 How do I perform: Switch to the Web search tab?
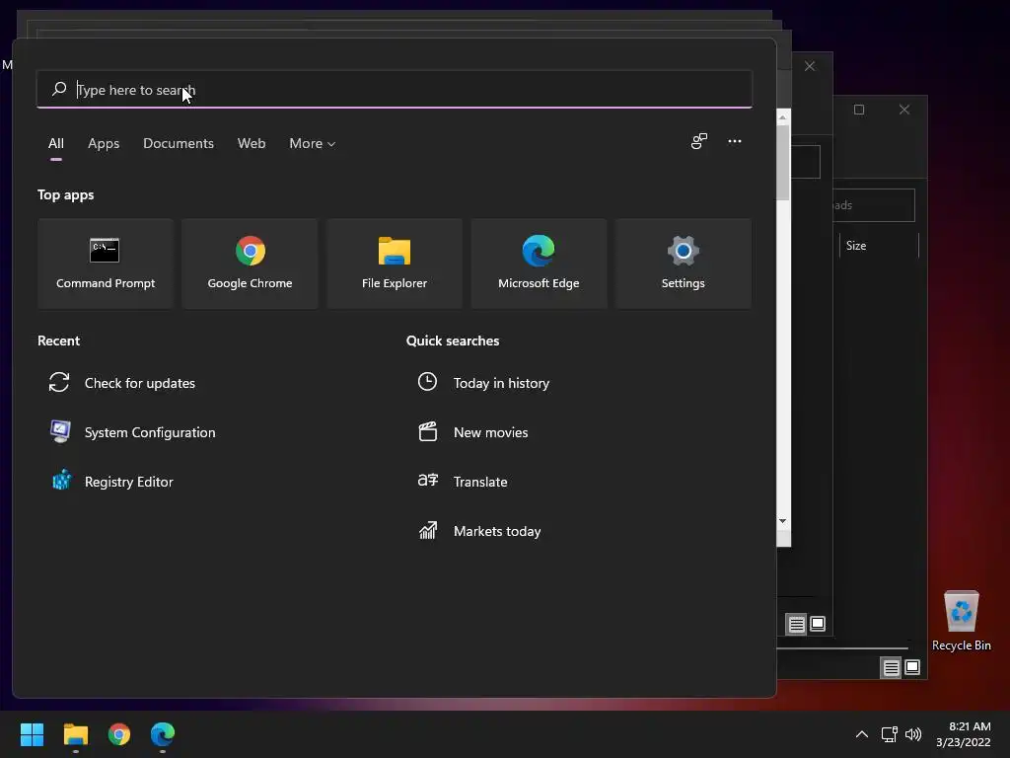coord(252,144)
